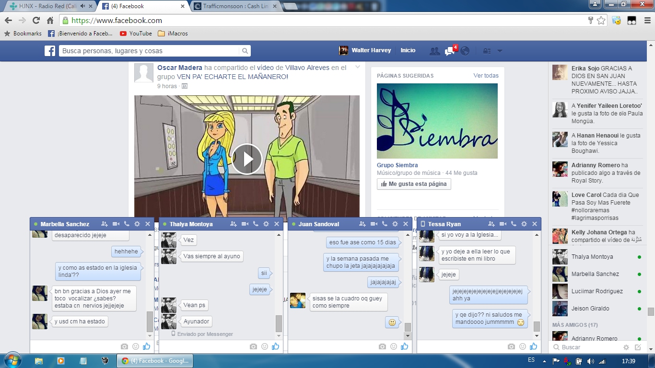Image resolution: width=655 pixels, height=368 pixels.
Task: Open messages icon with 4 badge
Action: click(x=450, y=51)
